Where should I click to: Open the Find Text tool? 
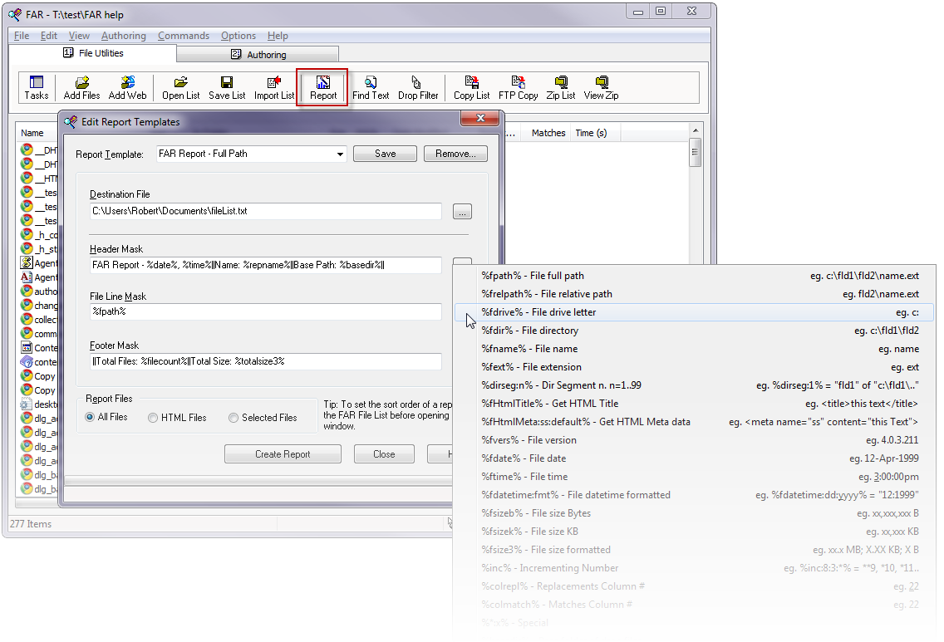pyautogui.click(x=371, y=87)
